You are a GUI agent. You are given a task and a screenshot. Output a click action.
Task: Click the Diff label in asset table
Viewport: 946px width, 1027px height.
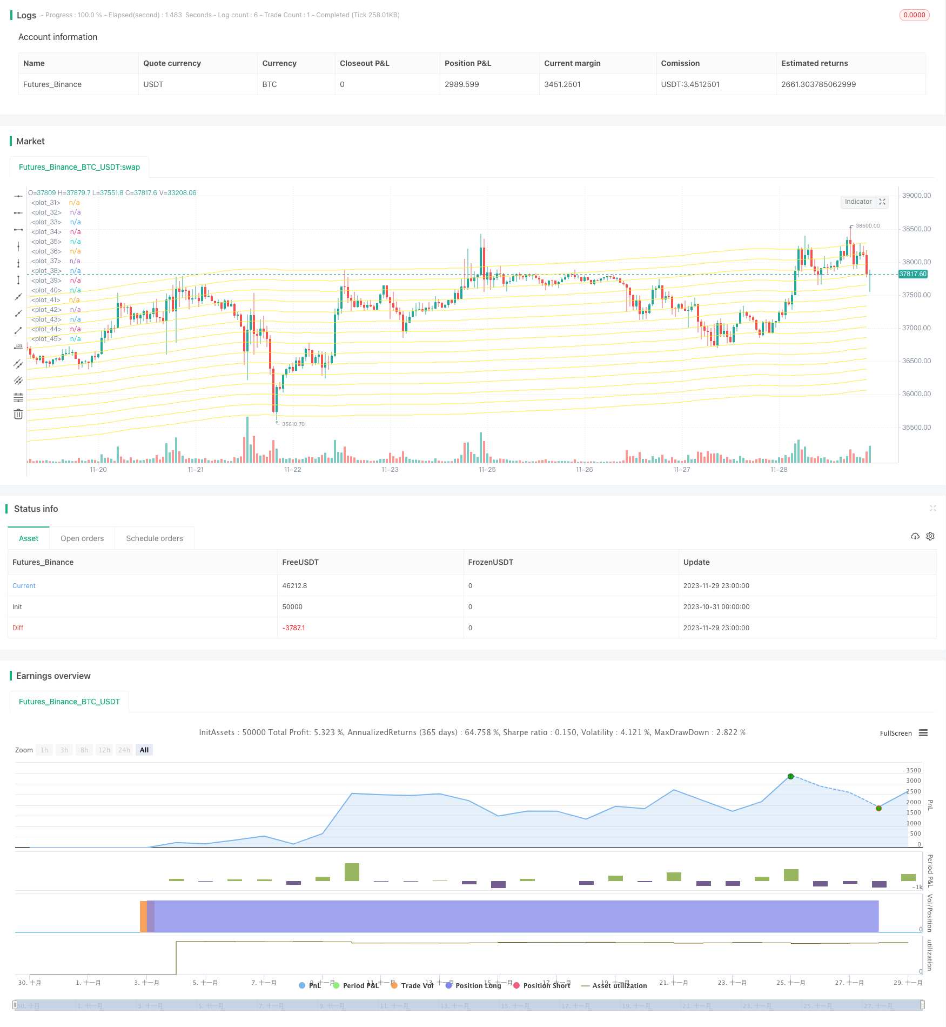tap(18, 628)
